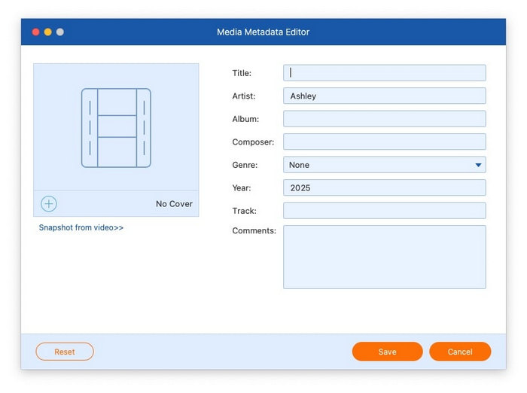Open the Snapshot from video link
Viewport: 527px width, 393px height.
tap(81, 227)
